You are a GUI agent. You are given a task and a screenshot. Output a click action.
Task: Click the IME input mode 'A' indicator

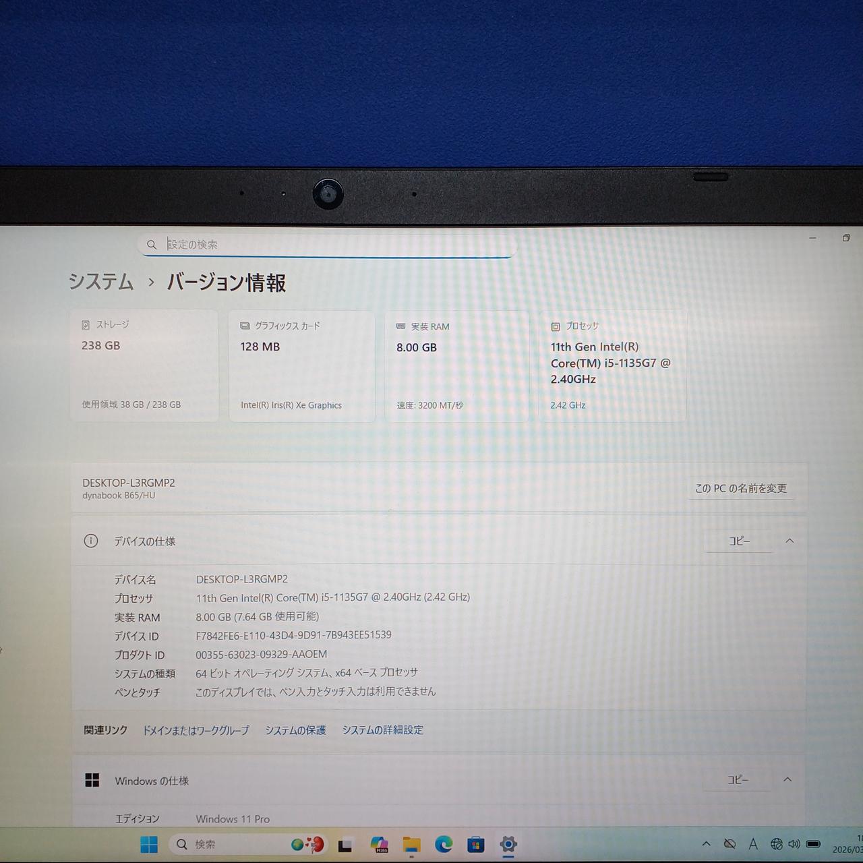coord(753,844)
